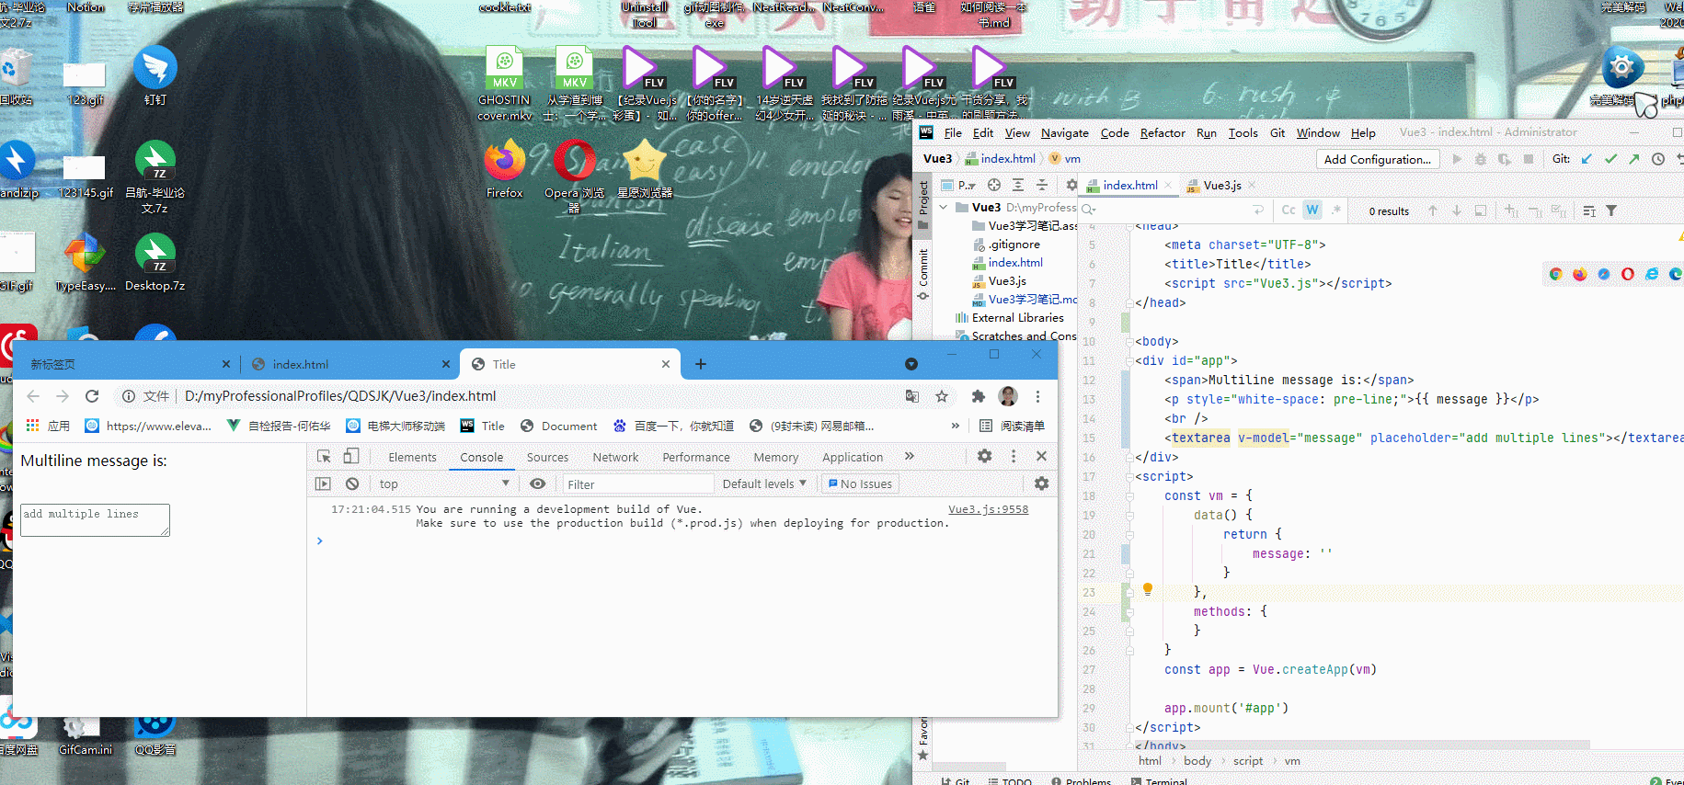Viewport: 1684px width, 785px height.
Task: Open 阅读清单 reading list button
Action: pyautogui.click(x=1012, y=426)
